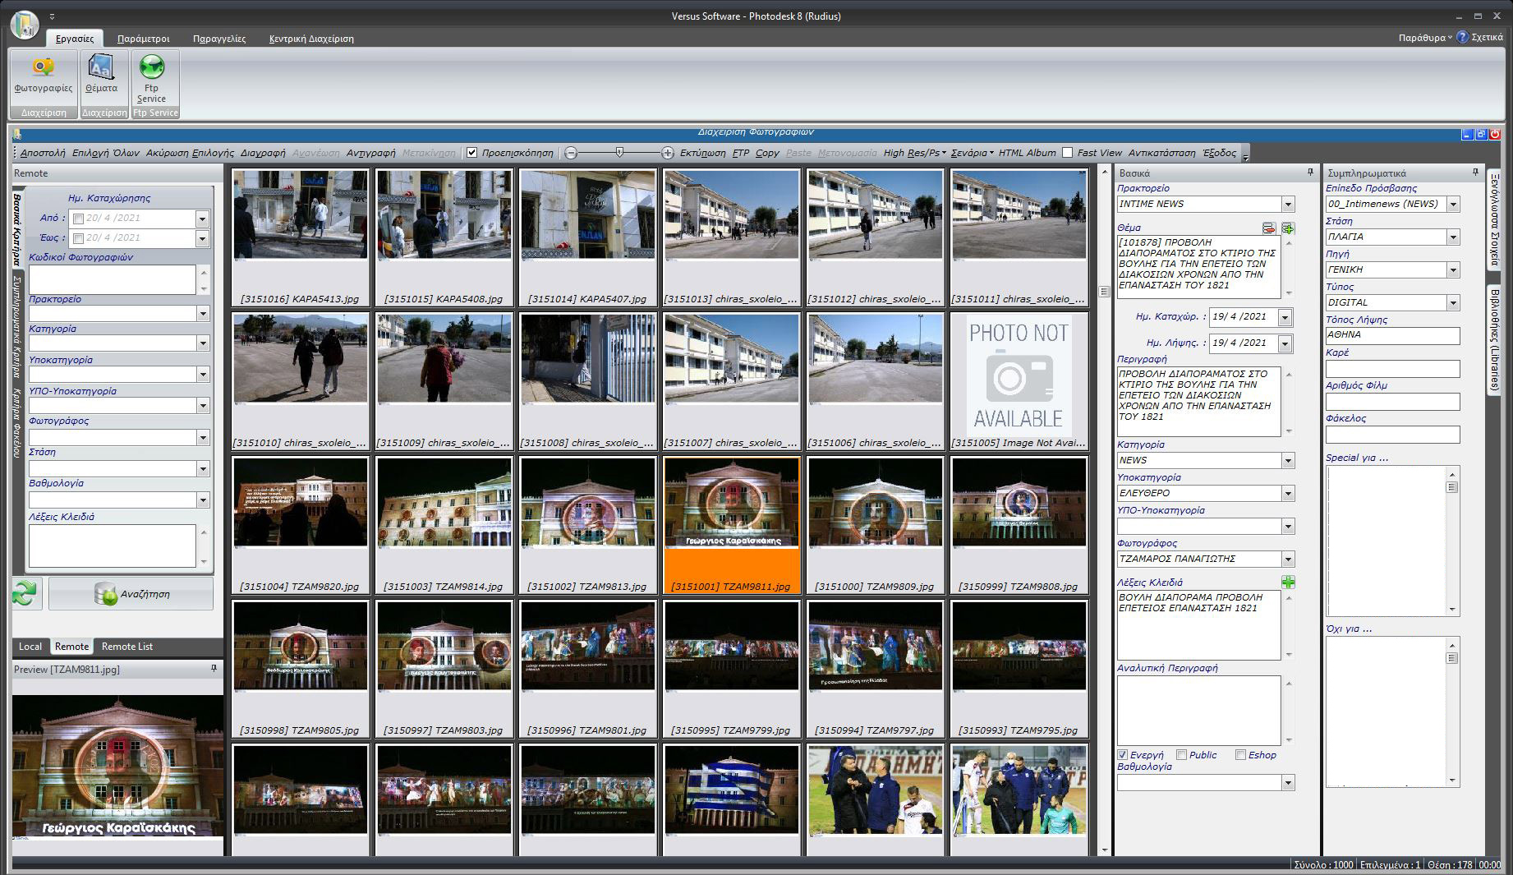Click the green plus icon beside Θέμα
Screen dimensions: 1513x875
(1288, 228)
